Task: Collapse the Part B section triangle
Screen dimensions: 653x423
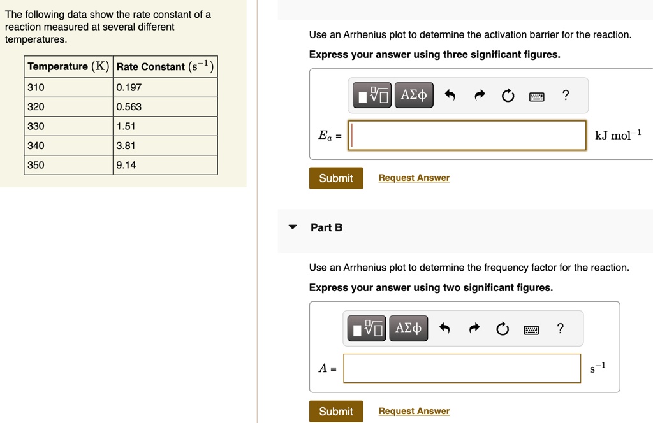Action: click(293, 227)
